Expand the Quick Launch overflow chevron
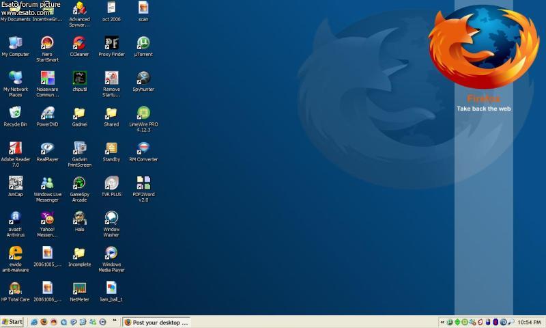The height and width of the screenshot is (328, 546). coord(115,320)
